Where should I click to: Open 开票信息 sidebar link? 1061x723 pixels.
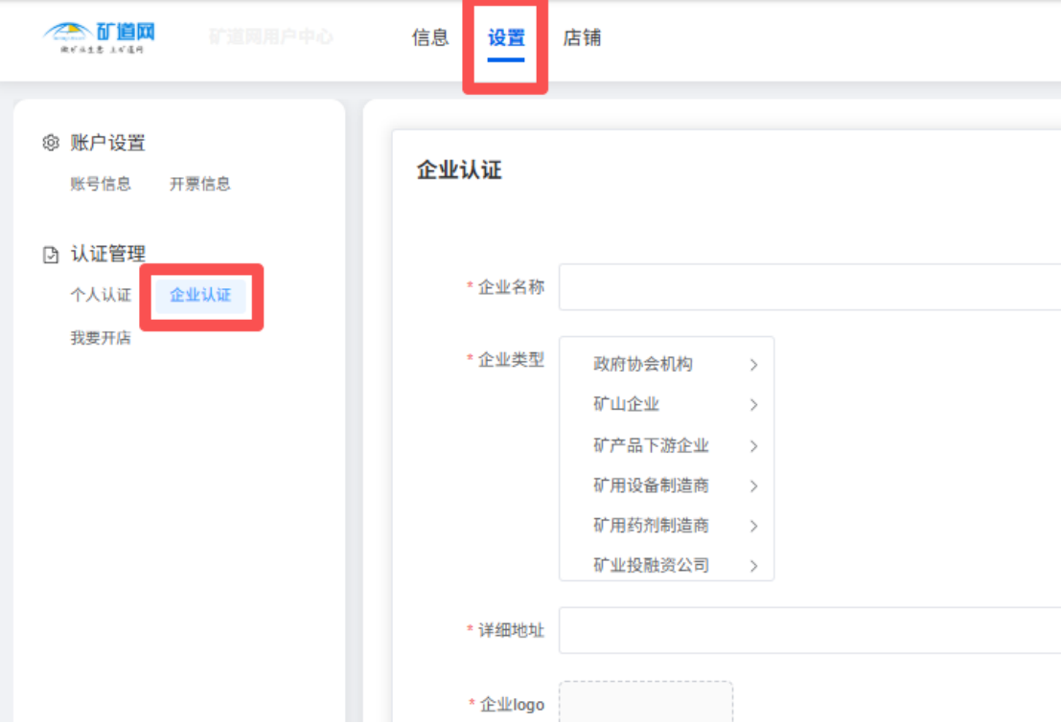pyautogui.click(x=200, y=184)
